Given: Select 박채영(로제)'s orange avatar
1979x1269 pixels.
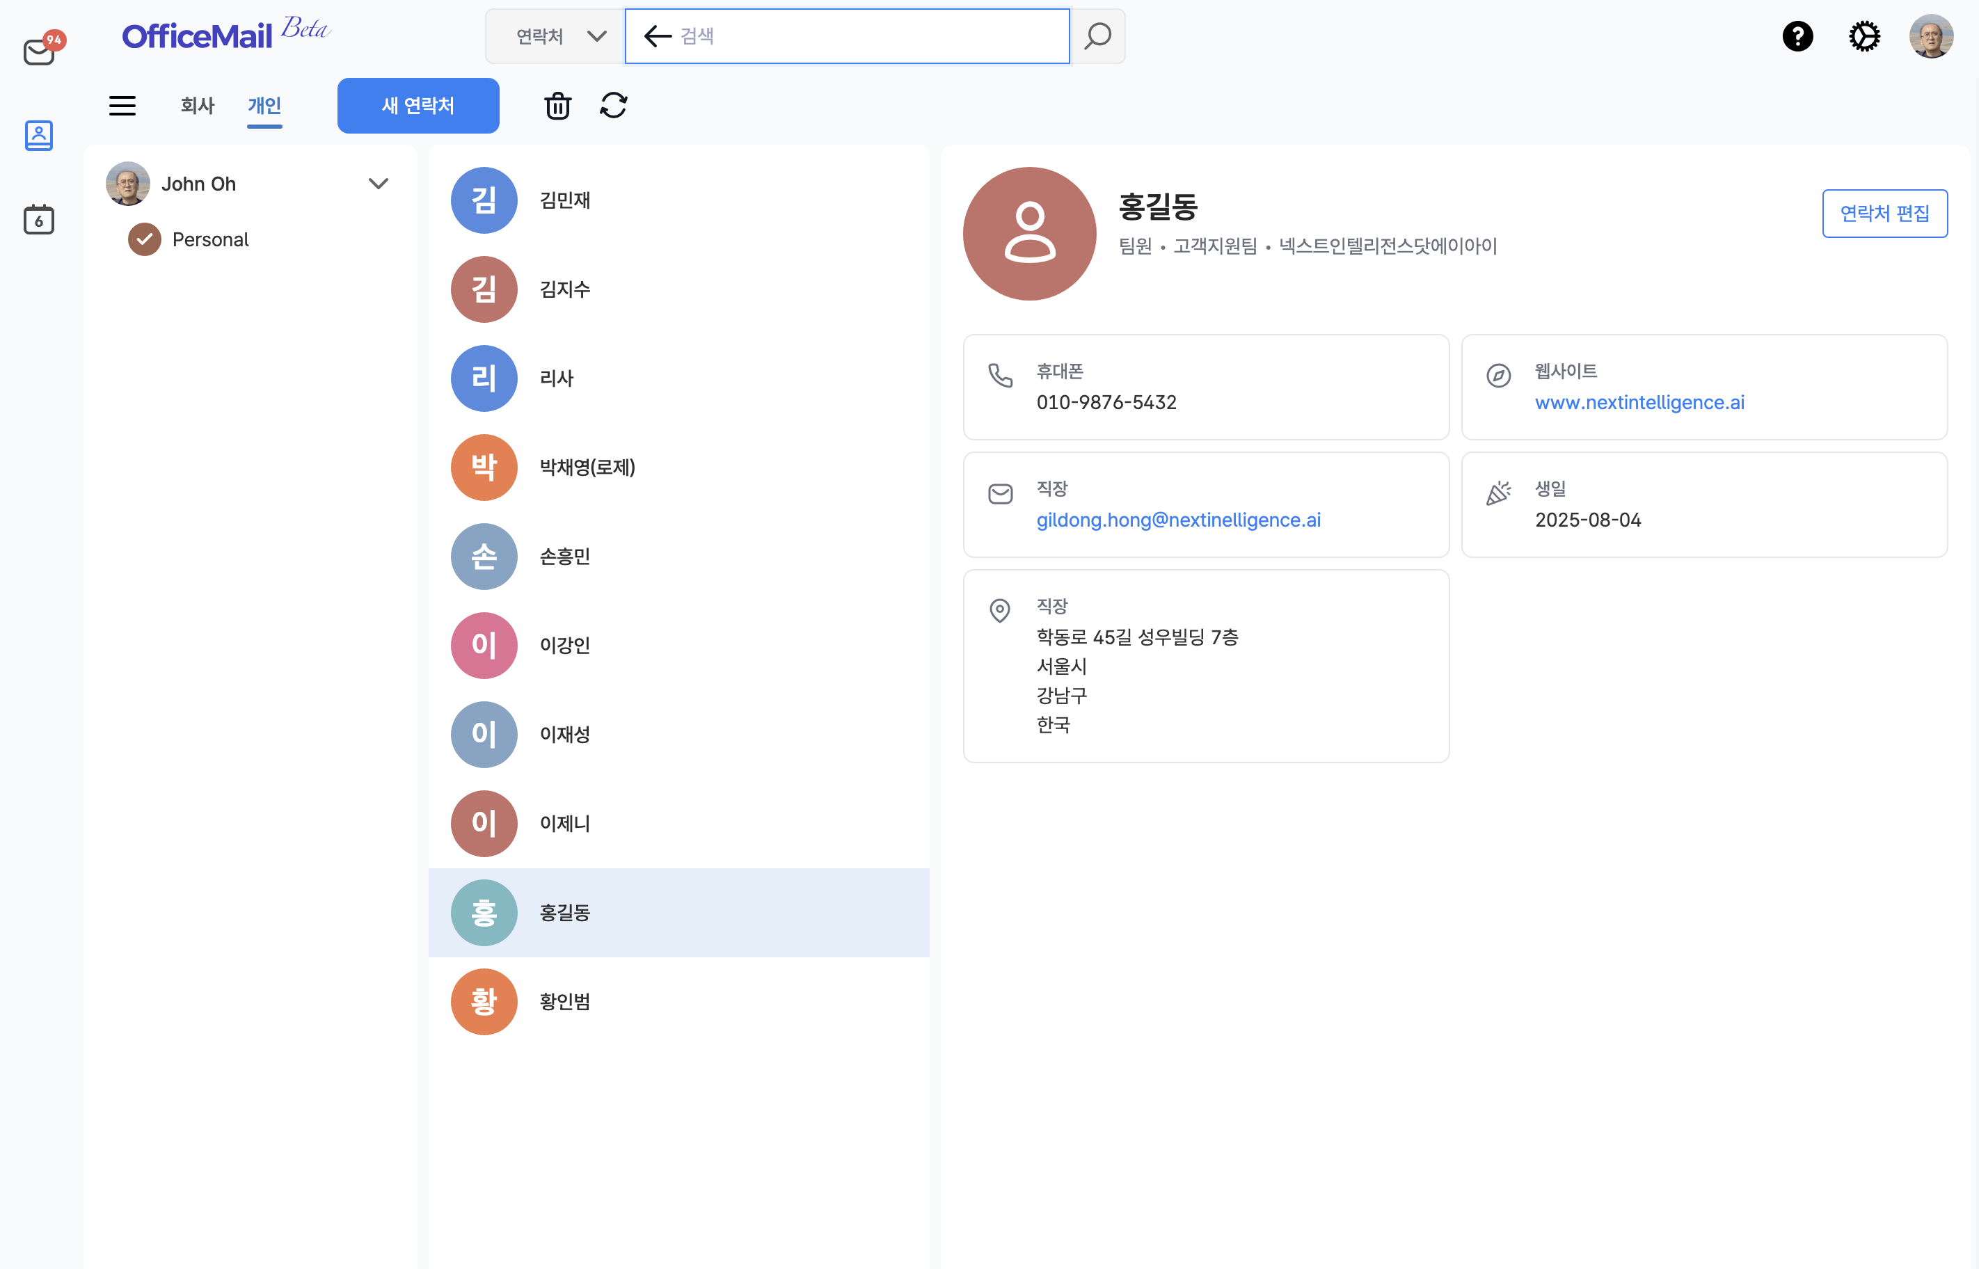Looking at the screenshot, I should 484,468.
